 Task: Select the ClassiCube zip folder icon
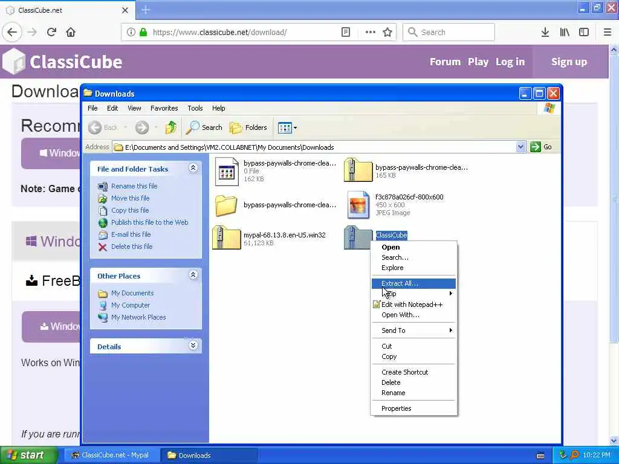coord(358,237)
